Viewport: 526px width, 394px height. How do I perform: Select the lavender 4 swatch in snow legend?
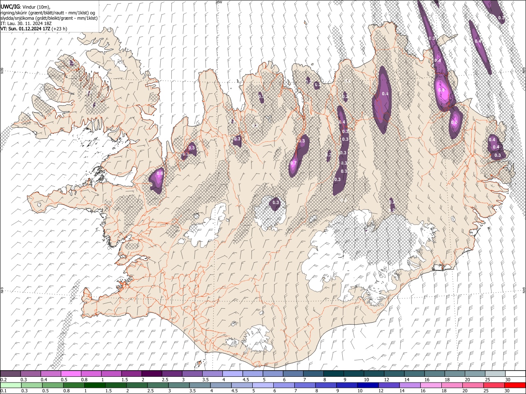[232, 374]
